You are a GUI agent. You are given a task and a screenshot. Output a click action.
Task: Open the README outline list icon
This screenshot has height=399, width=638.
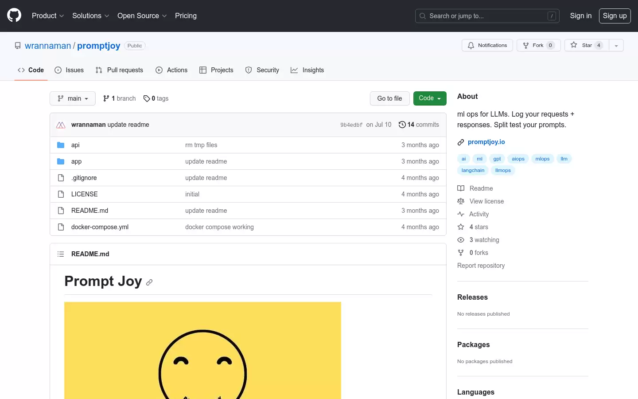click(x=61, y=254)
